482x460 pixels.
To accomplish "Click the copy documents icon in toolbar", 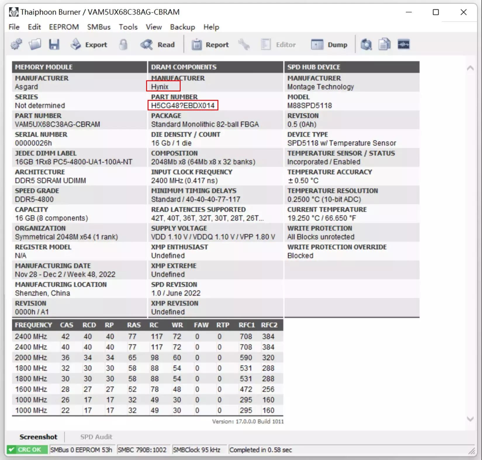I will [x=384, y=44].
